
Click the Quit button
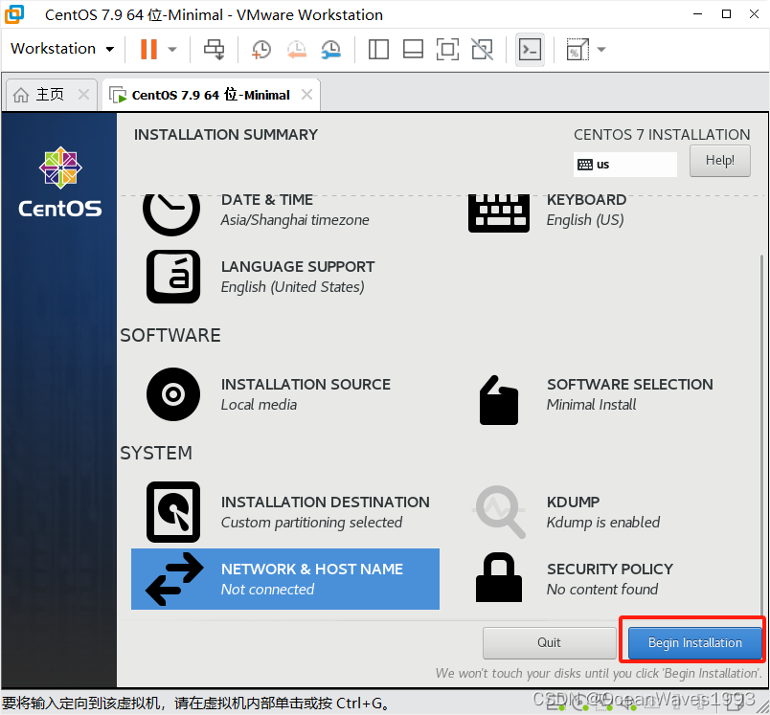(549, 643)
